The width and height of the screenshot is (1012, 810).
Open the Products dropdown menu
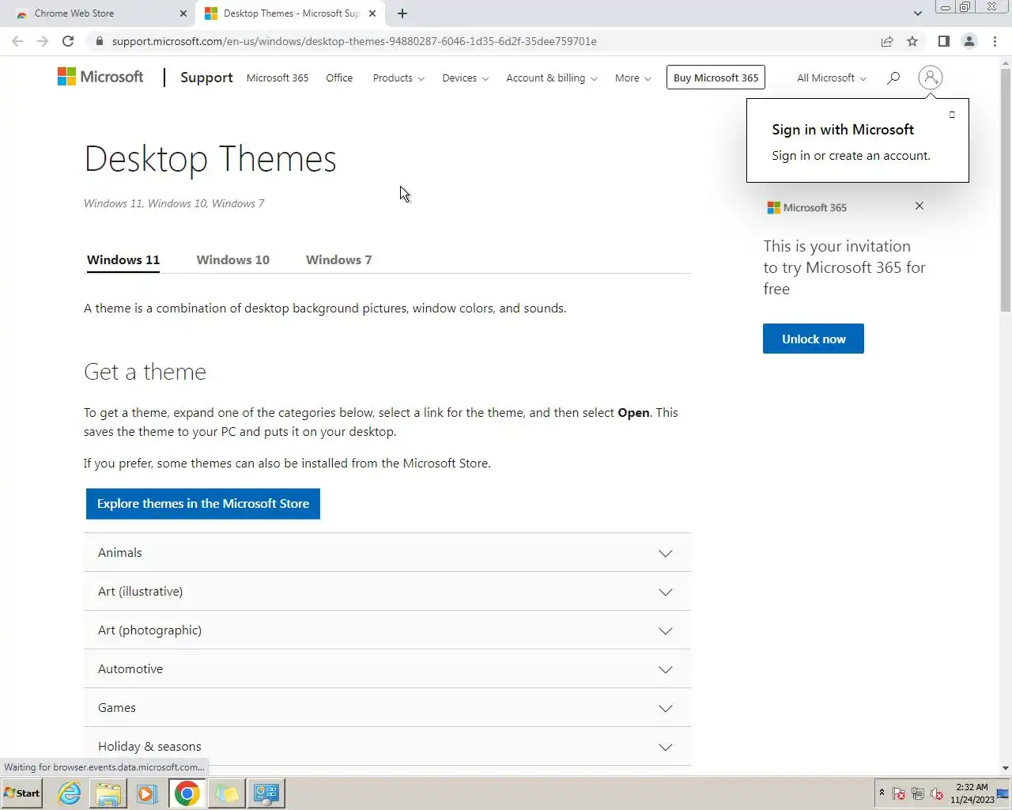pyautogui.click(x=398, y=78)
